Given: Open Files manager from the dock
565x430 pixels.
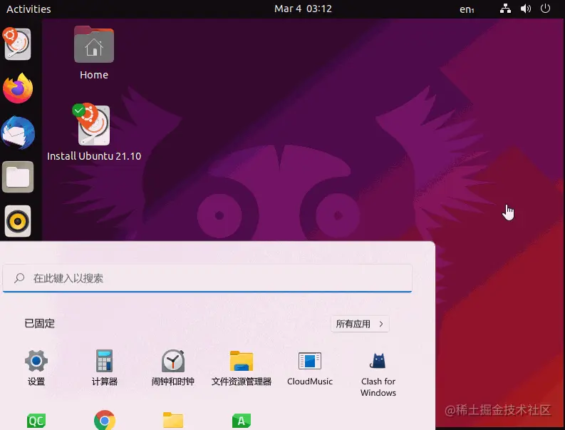Looking at the screenshot, I should 18,177.
